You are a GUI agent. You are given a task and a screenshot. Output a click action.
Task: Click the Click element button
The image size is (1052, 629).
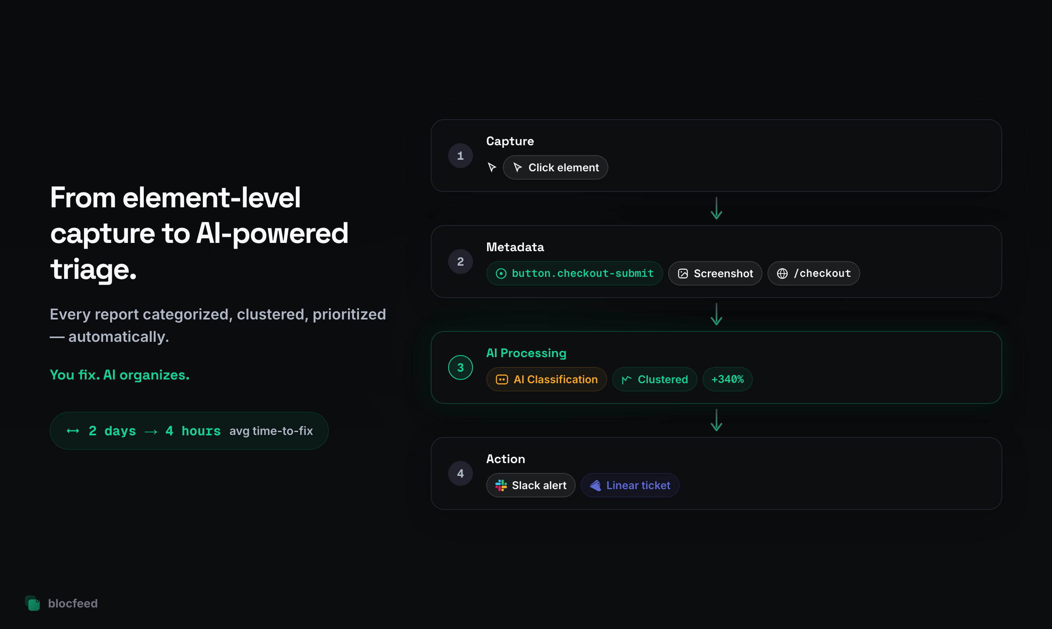click(556, 167)
